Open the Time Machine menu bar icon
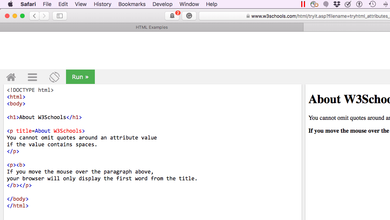The width and height of the screenshot is (390, 220). click(x=372, y=4)
